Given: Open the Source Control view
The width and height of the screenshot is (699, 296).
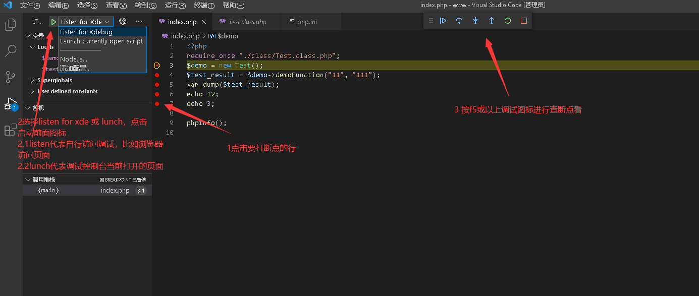Looking at the screenshot, I should click(11, 77).
